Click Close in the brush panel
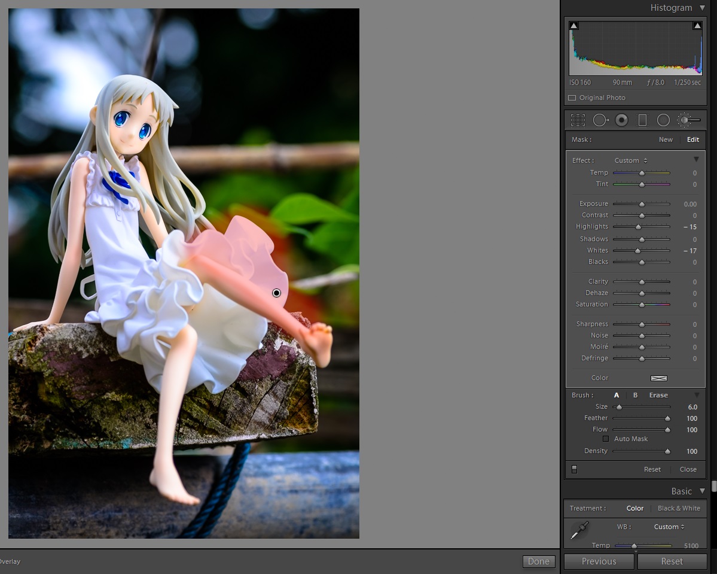Viewport: 717px width, 574px height. 688,469
